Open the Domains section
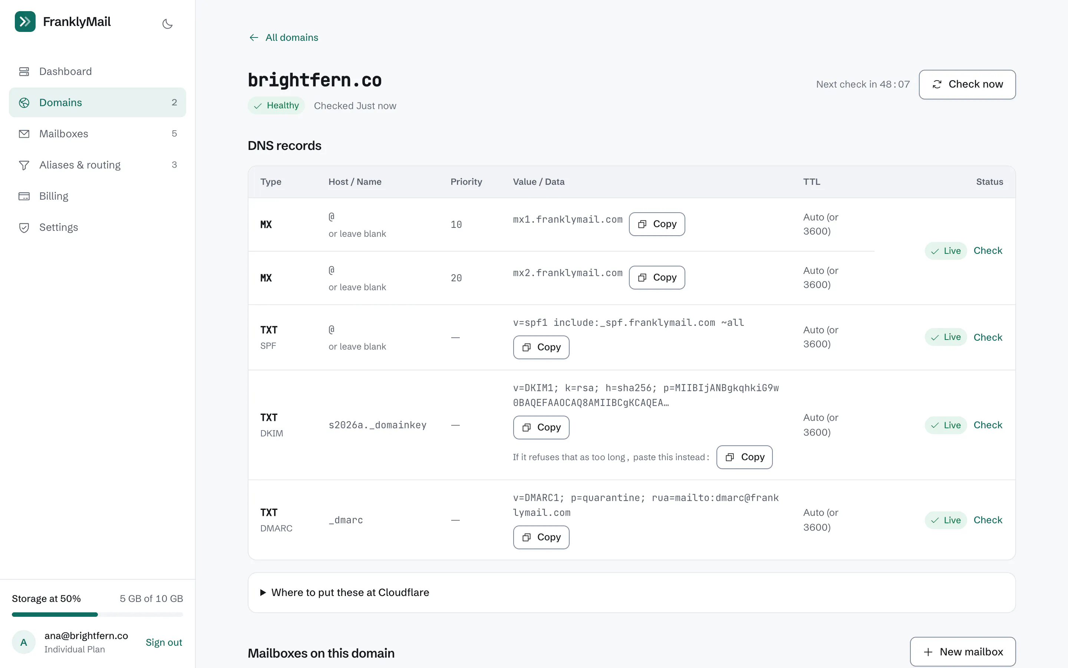The image size is (1068, 668). pyautogui.click(x=98, y=102)
